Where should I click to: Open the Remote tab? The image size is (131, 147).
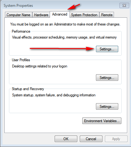pos(107,15)
